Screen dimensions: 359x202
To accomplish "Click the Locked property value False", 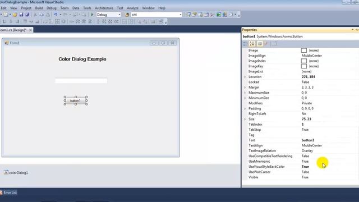I will coord(305,82).
